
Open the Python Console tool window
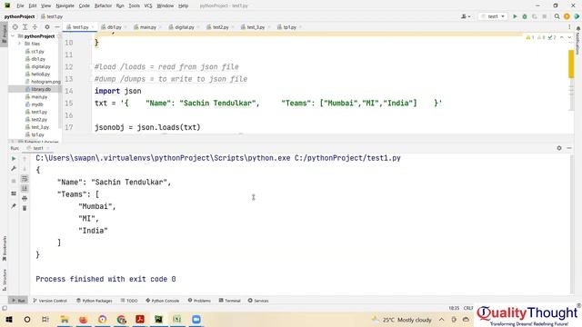(x=163, y=301)
